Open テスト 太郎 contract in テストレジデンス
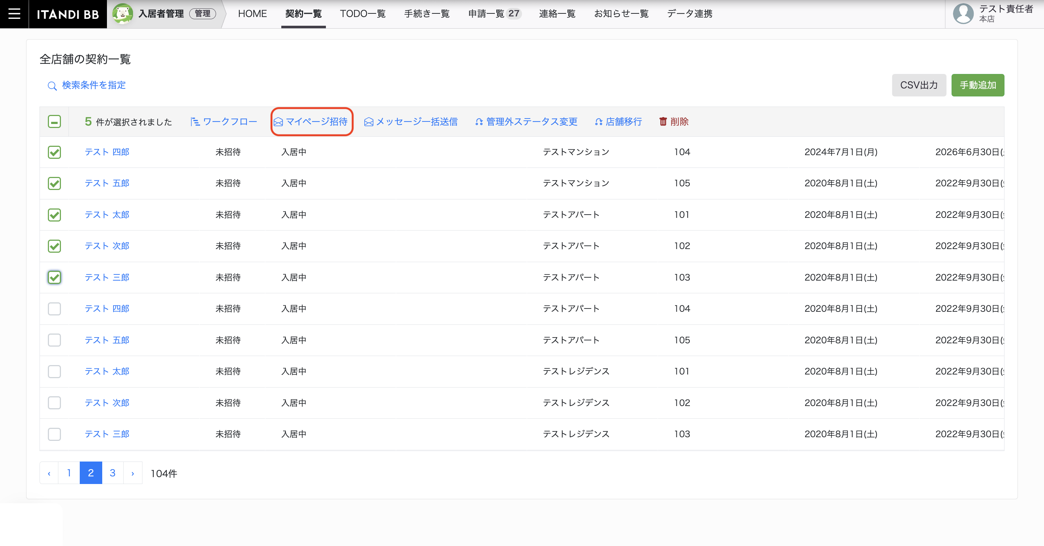The width and height of the screenshot is (1044, 546). [107, 371]
